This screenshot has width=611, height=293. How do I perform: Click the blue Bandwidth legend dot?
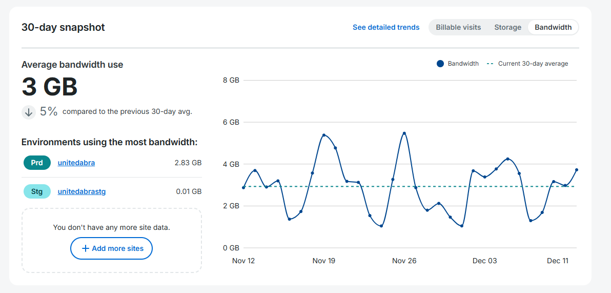[x=440, y=64]
